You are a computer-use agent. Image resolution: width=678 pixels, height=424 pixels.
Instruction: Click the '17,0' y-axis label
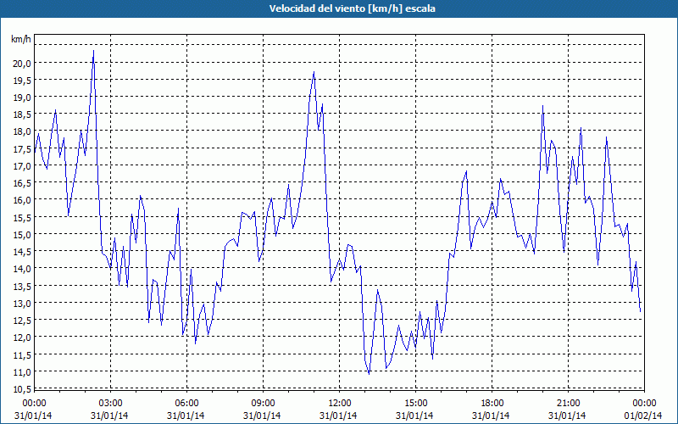pos(23,166)
